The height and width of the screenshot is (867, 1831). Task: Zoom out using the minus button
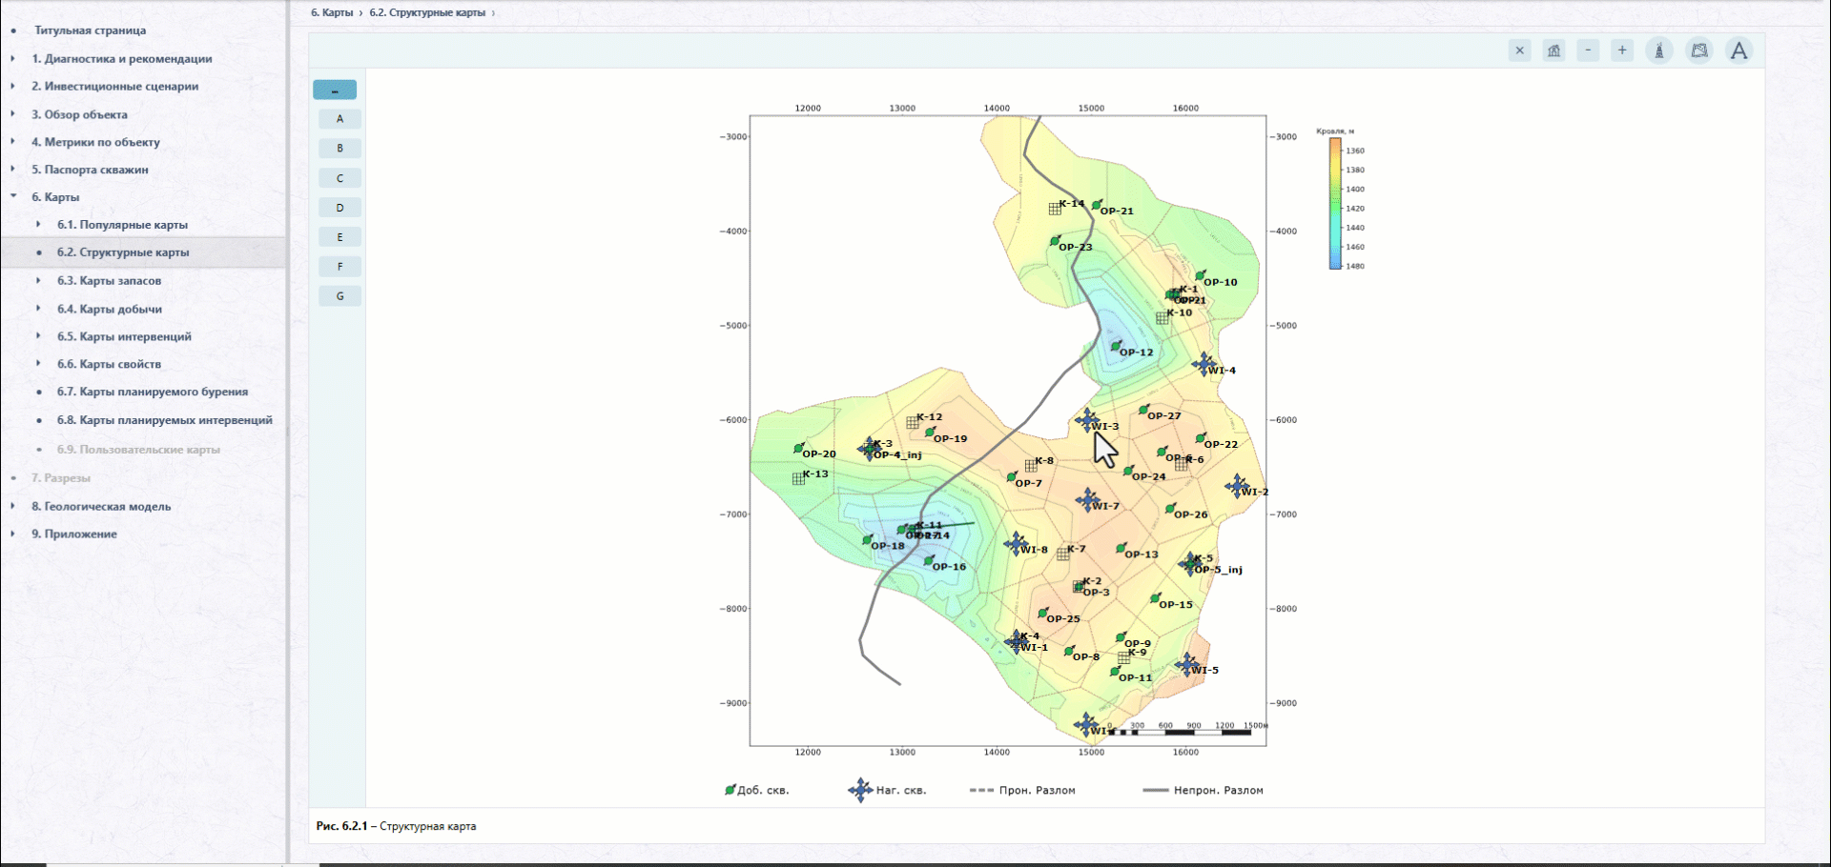(1588, 50)
